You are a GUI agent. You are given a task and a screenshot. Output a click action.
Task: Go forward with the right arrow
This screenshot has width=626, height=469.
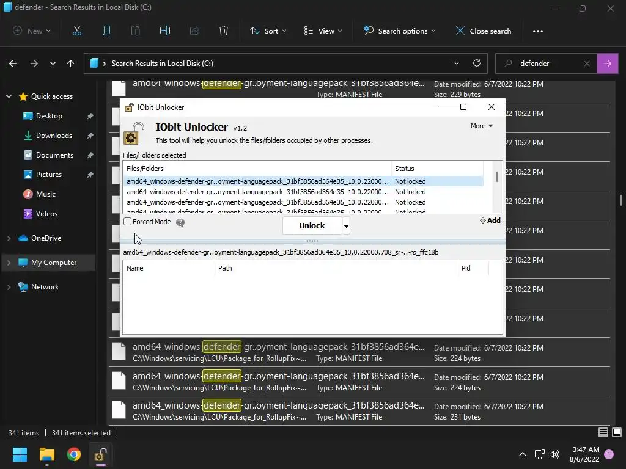pos(34,64)
